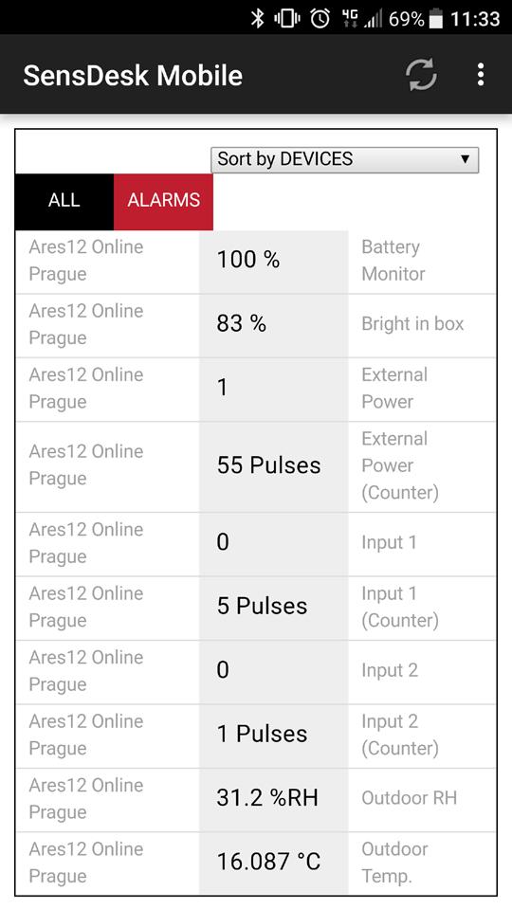Tap the 31.2 %RH humidity value
Image resolution: width=512 pixels, height=909 pixels.
tap(267, 798)
